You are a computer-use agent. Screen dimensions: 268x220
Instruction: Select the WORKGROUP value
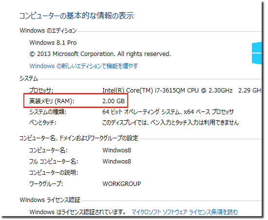122,184
